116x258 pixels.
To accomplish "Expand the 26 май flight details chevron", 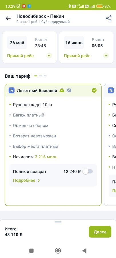I will (x=49, y=56).
